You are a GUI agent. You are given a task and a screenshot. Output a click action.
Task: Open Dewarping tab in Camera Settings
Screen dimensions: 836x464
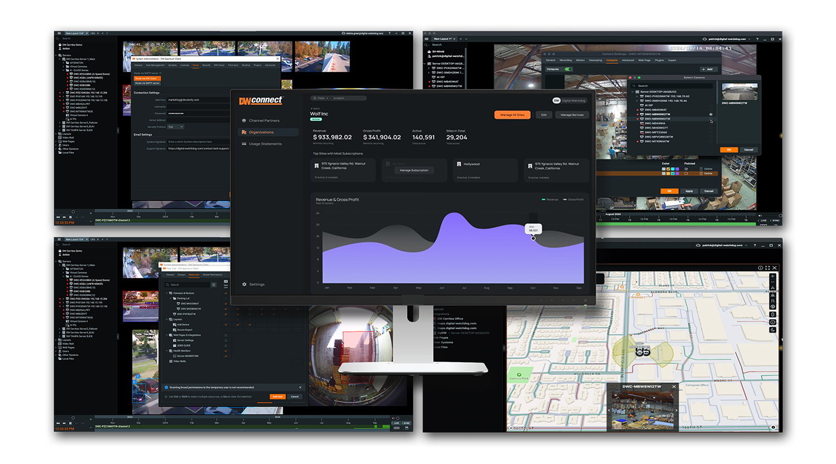click(x=595, y=60)
